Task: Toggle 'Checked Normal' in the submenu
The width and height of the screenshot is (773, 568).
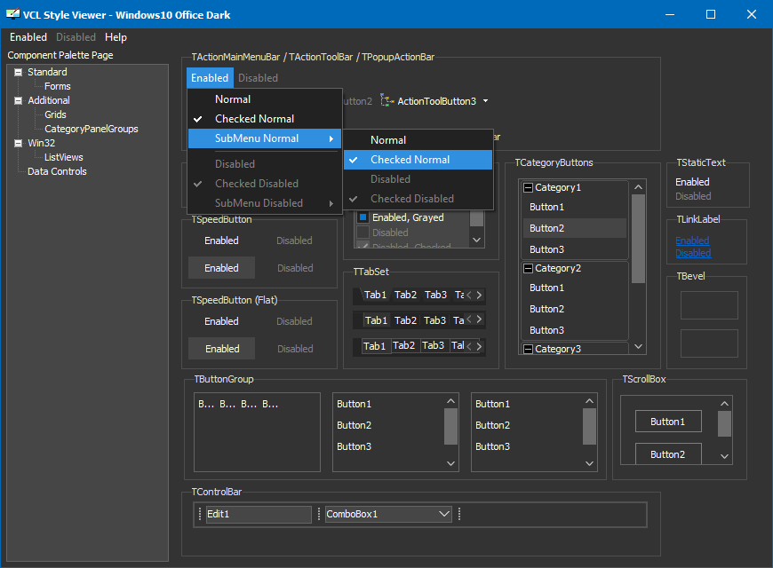Action: (x=418, y=160)
